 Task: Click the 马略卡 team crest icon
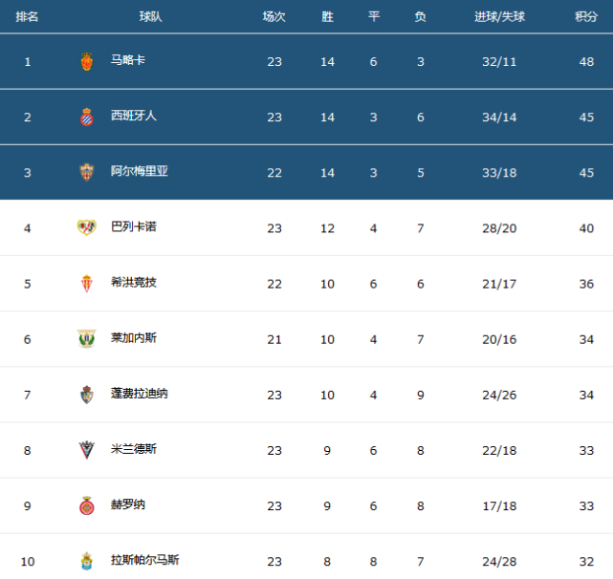87,61
